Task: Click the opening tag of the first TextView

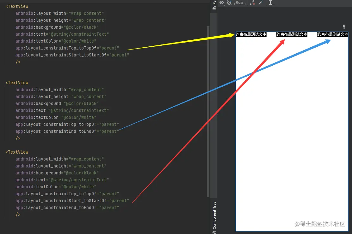Action: [x=17, y=7]
